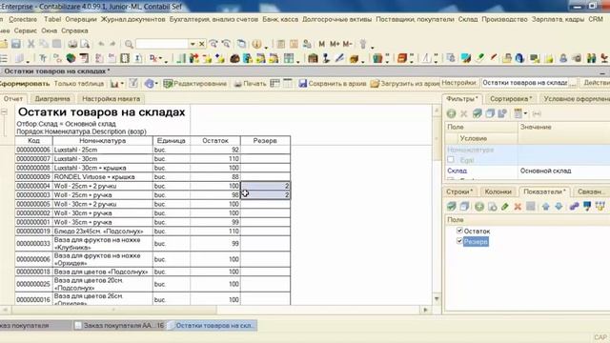610x343 pixels.
Task: Click the Печать button
Action: click(x=250, y=83)
